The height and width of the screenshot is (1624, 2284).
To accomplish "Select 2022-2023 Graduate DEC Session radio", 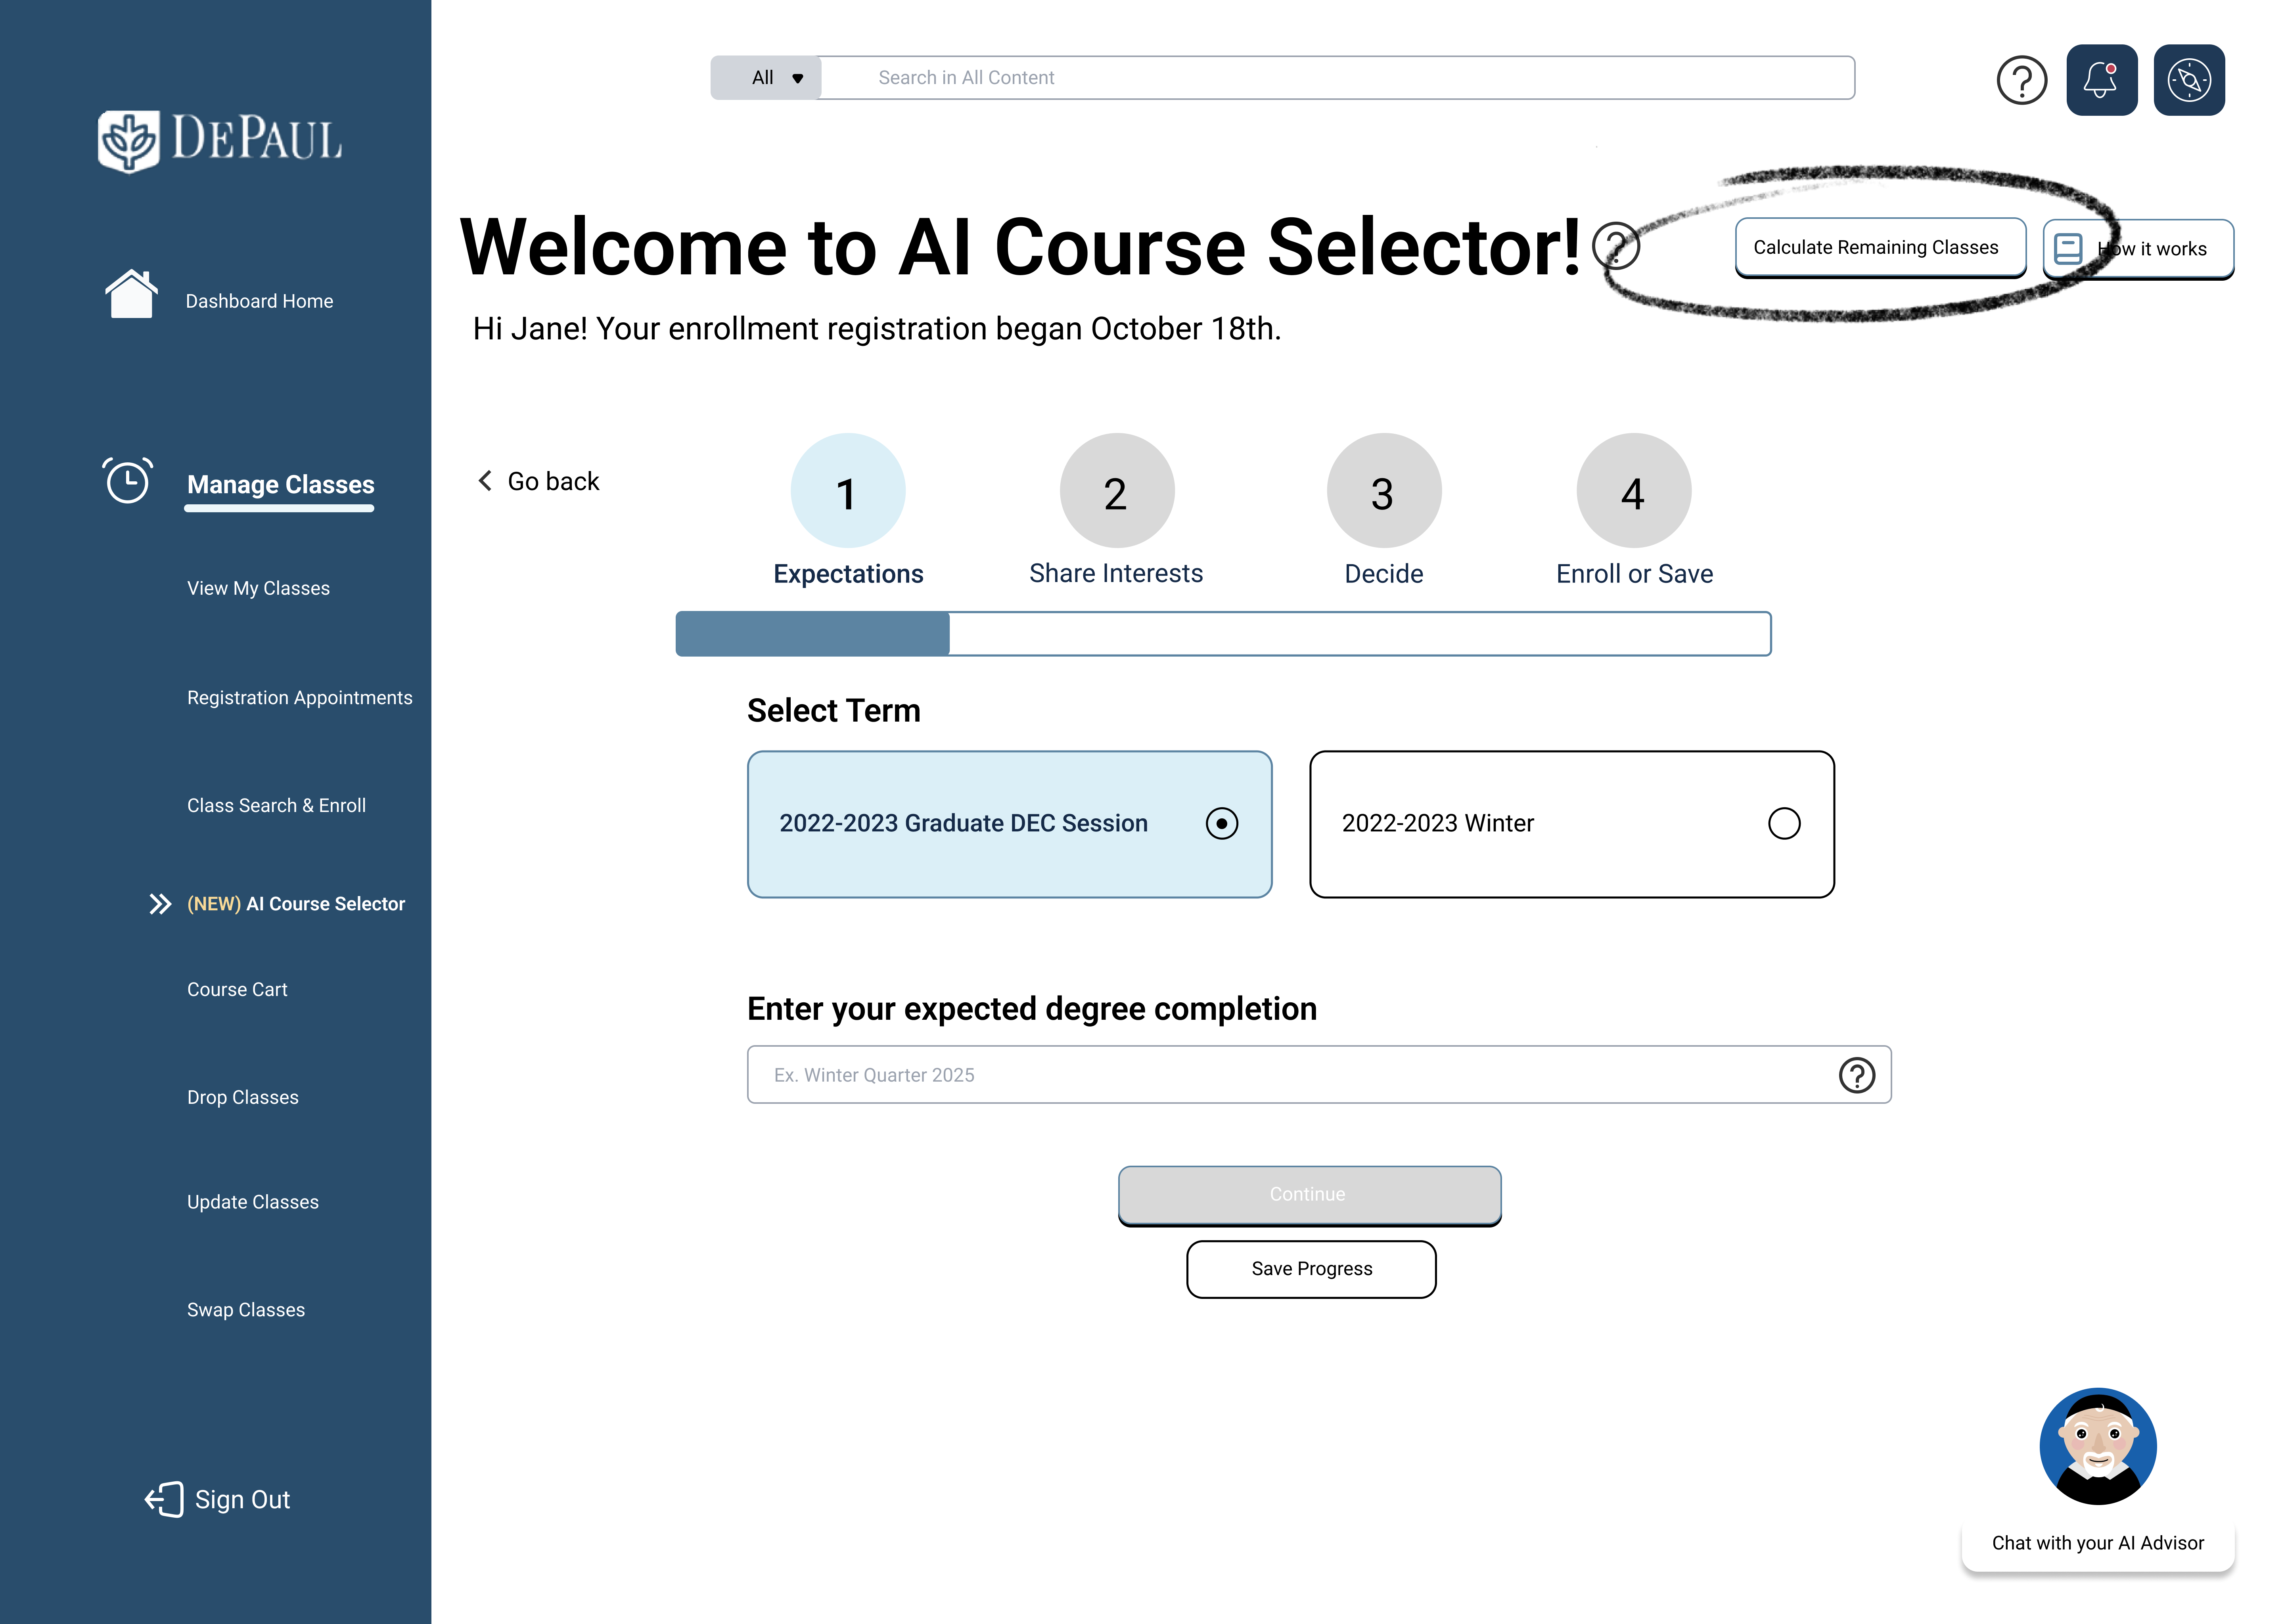I will tap(1222, 823).
